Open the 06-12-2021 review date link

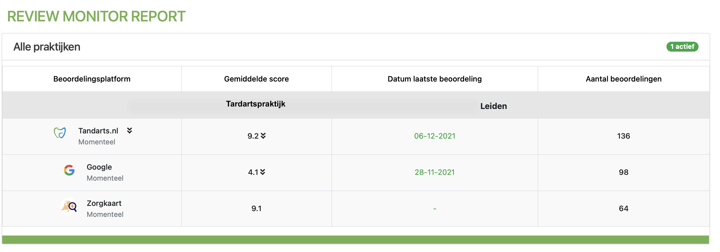435,136
